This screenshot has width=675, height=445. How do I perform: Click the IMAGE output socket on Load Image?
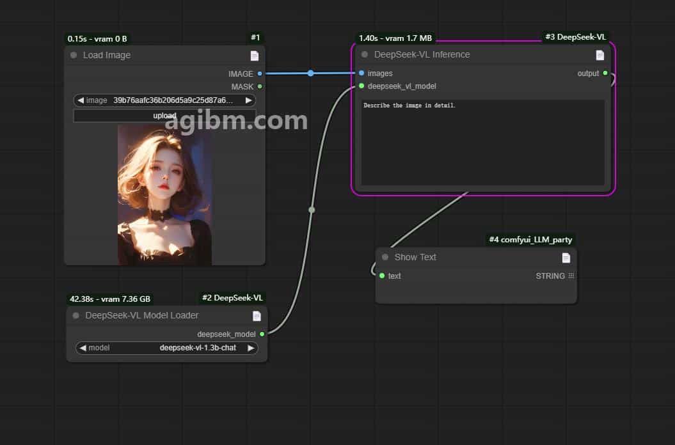260,74
